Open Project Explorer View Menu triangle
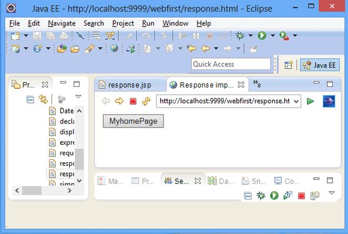The width and height of the screenshot is (348, 234). pos(78,97)
